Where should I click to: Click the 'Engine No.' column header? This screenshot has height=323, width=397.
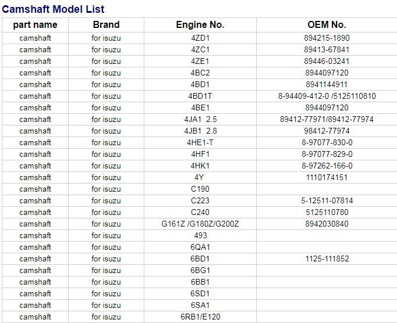200,25
